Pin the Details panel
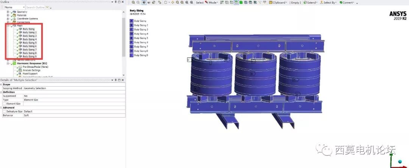The height and width of the screenshot is (168, 409). tap(116, 80)
